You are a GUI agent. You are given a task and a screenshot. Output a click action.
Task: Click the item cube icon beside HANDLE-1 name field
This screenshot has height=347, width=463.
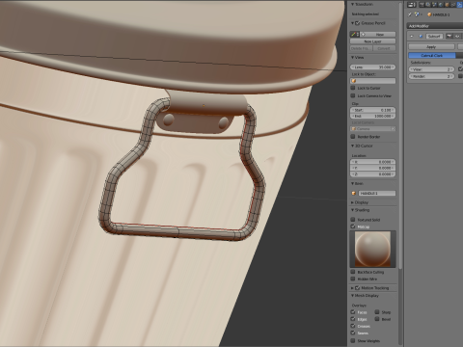point(354,193)
